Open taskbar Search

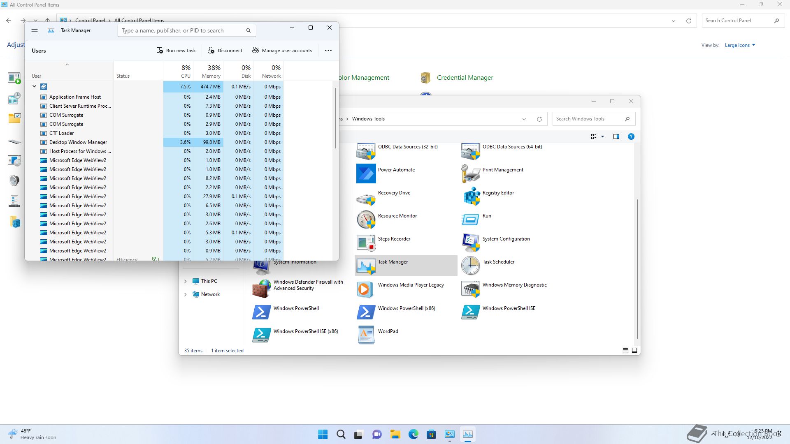coord(341,434)
